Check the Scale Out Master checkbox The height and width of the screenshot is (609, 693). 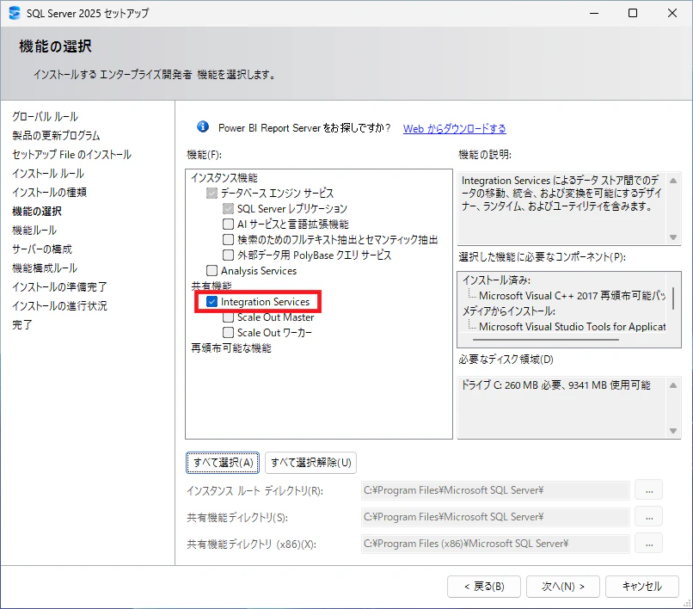point(228,317)
